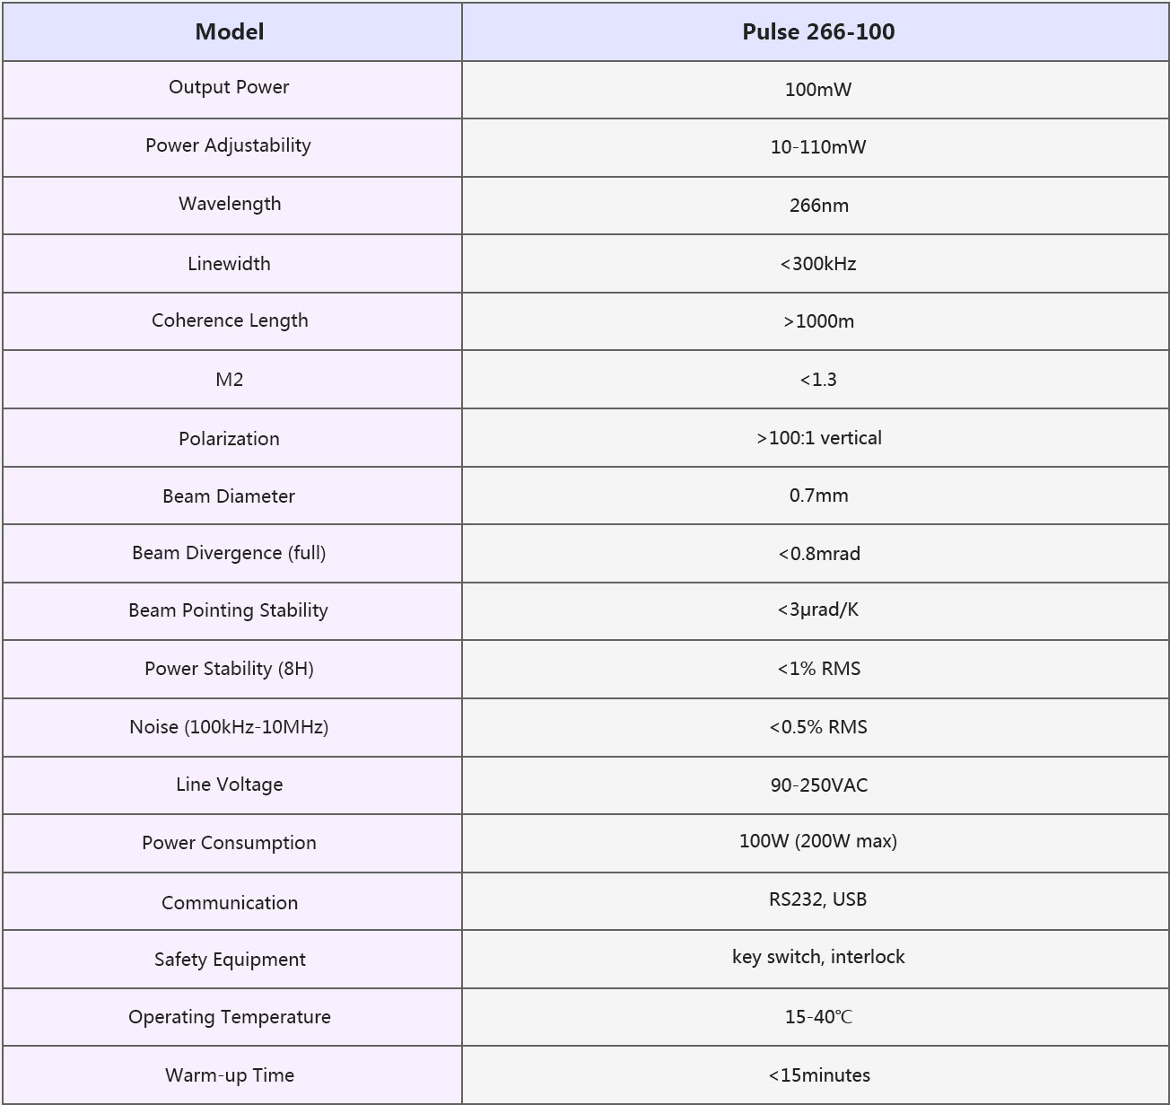Select the Beam Diameter label
This screenshot has width=1170, height=1105.
(230, 496)
